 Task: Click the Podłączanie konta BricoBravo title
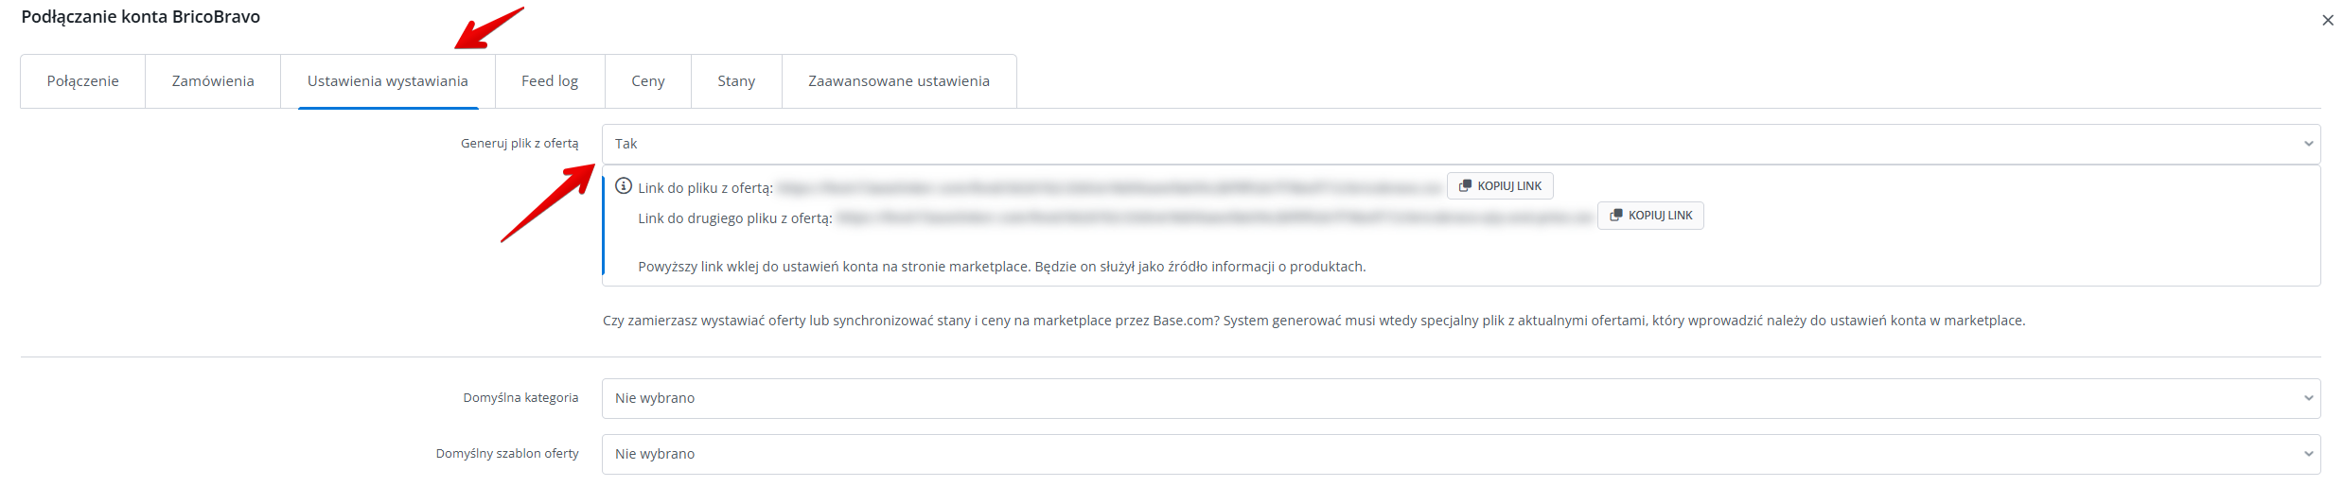tap(141, 17)
